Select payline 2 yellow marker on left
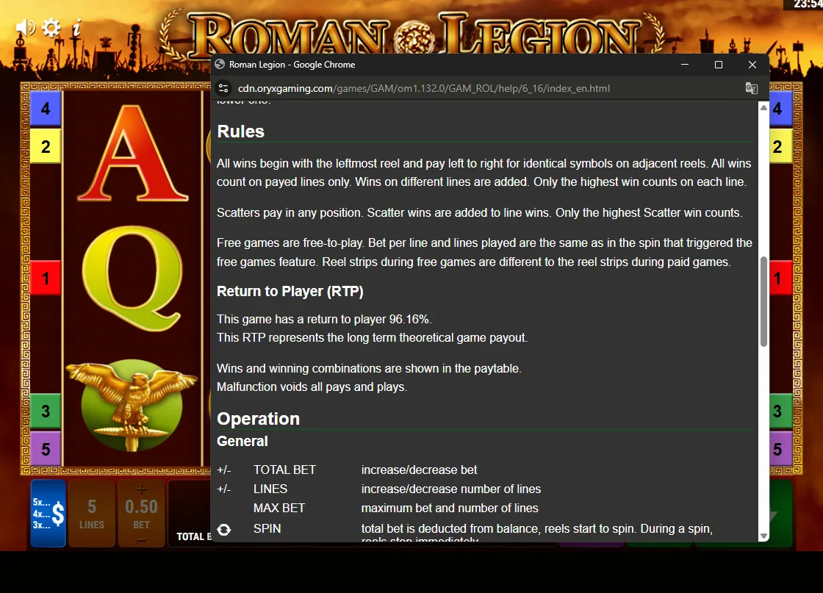 tap(46, 146)
